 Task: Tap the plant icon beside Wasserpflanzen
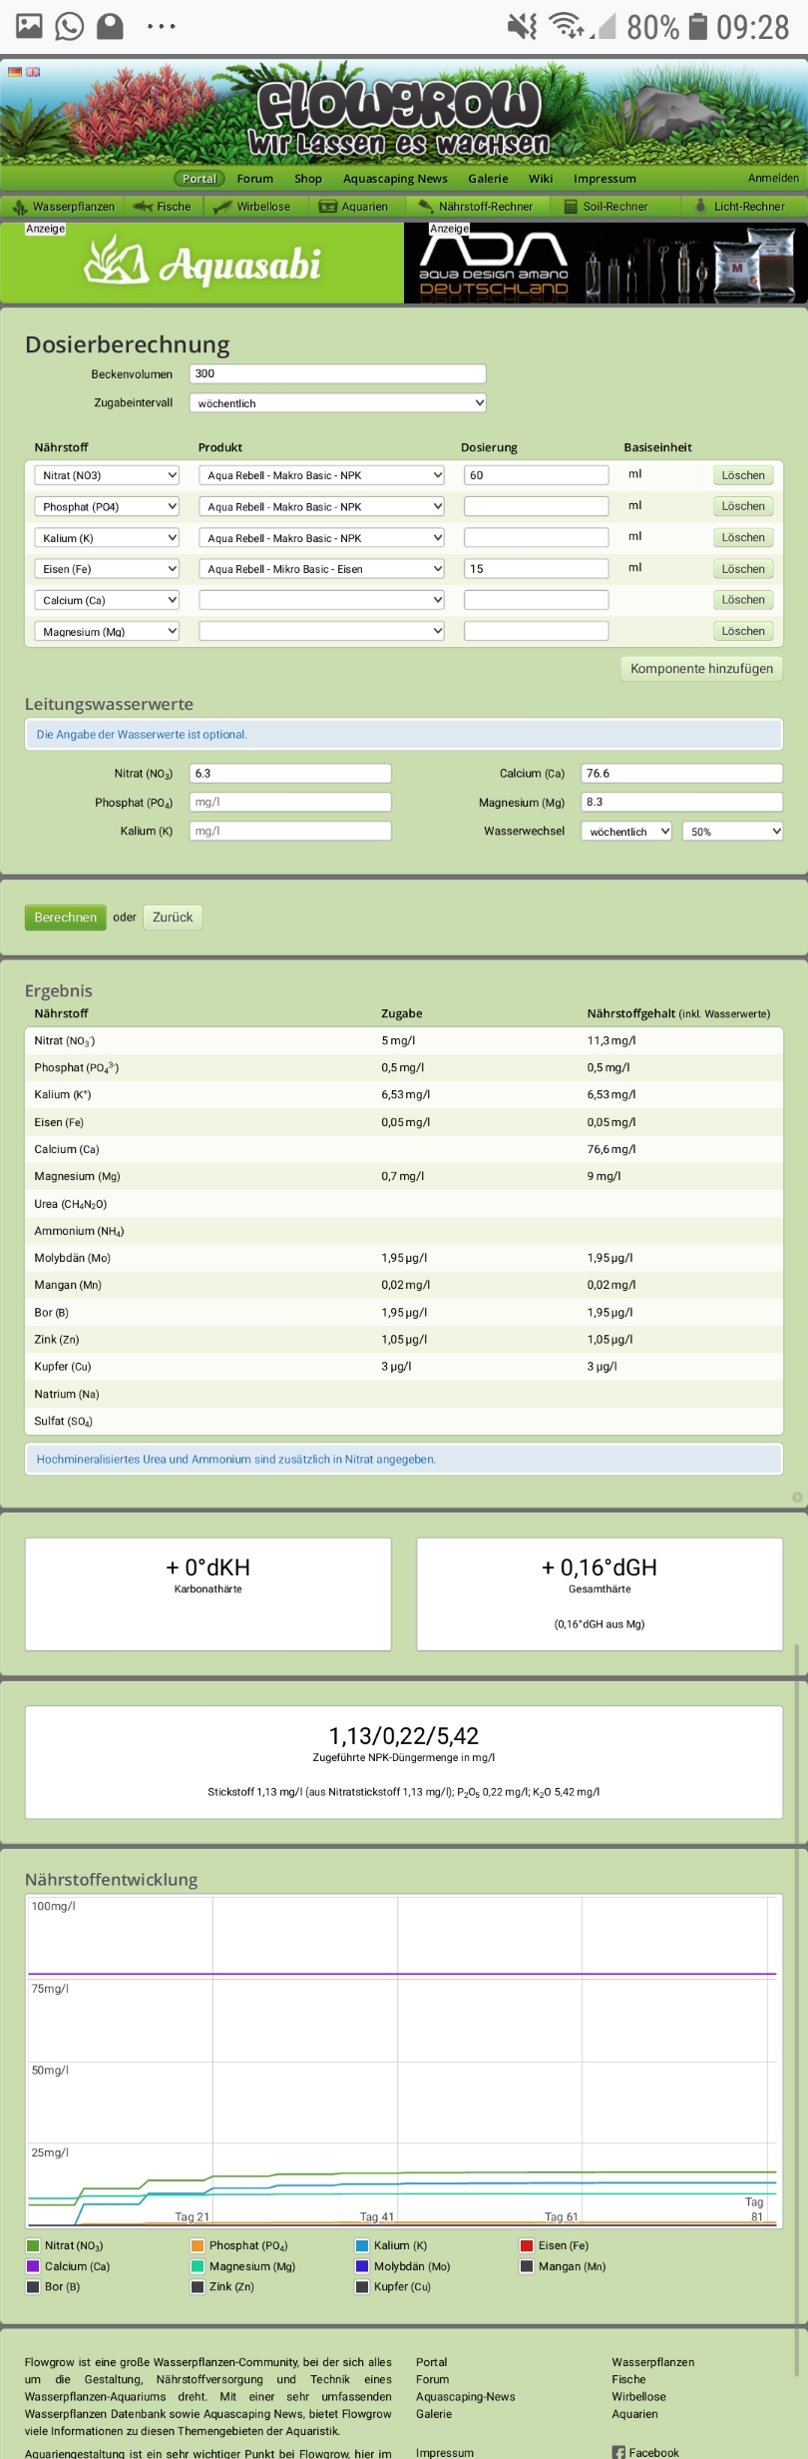tap(20, 207)
